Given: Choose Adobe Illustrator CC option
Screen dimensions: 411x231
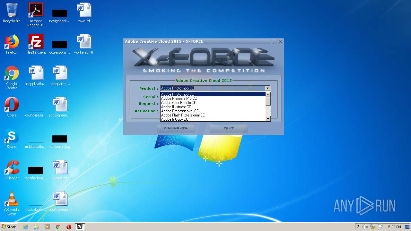Looking at the screenshot, I should (213, 107).
